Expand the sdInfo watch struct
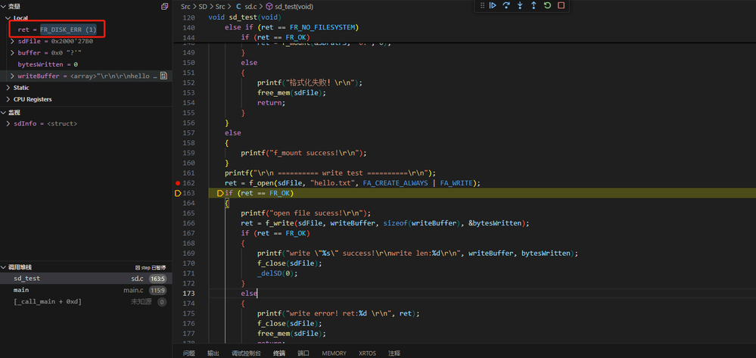Screen dimensions: 756x358 point(8,123)
